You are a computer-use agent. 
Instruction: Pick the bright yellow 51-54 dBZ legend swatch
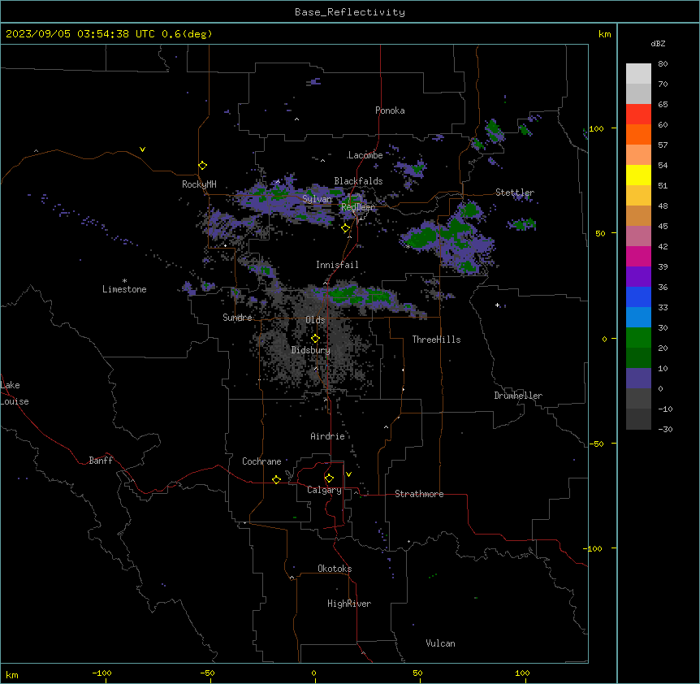(x=638, y=175)
